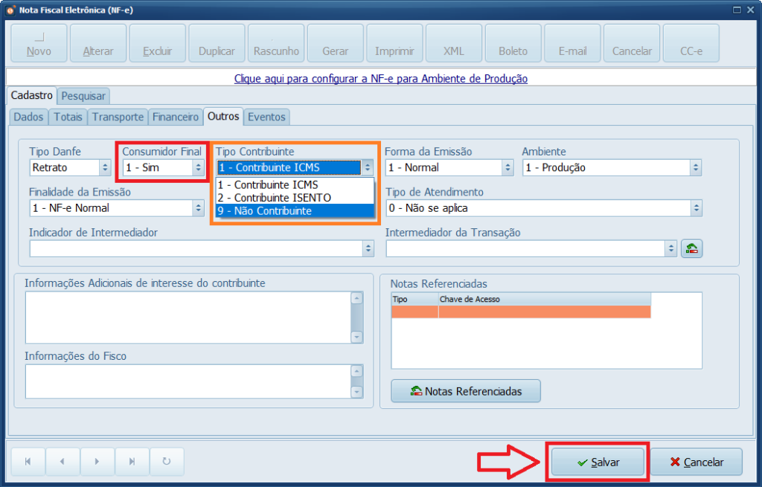762x487 pixels.
Task: Expand the Ambiente dropdown
Action: (x=695, y=168)
